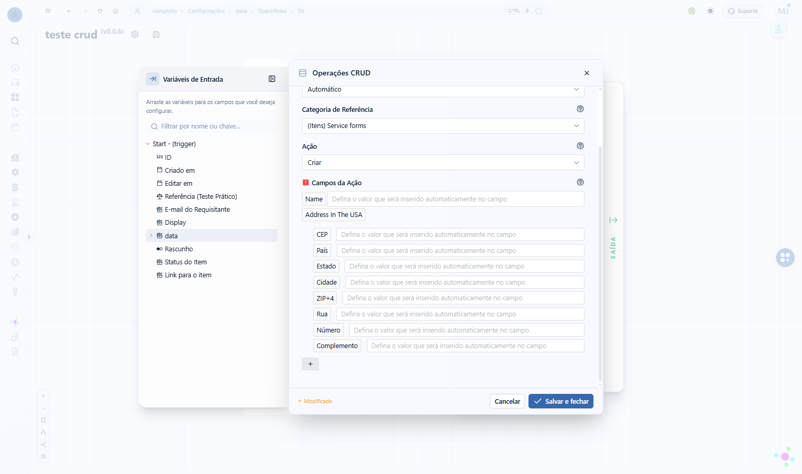Click the search icon in left sidebar
802x474 pixels.
pos(15,41)
